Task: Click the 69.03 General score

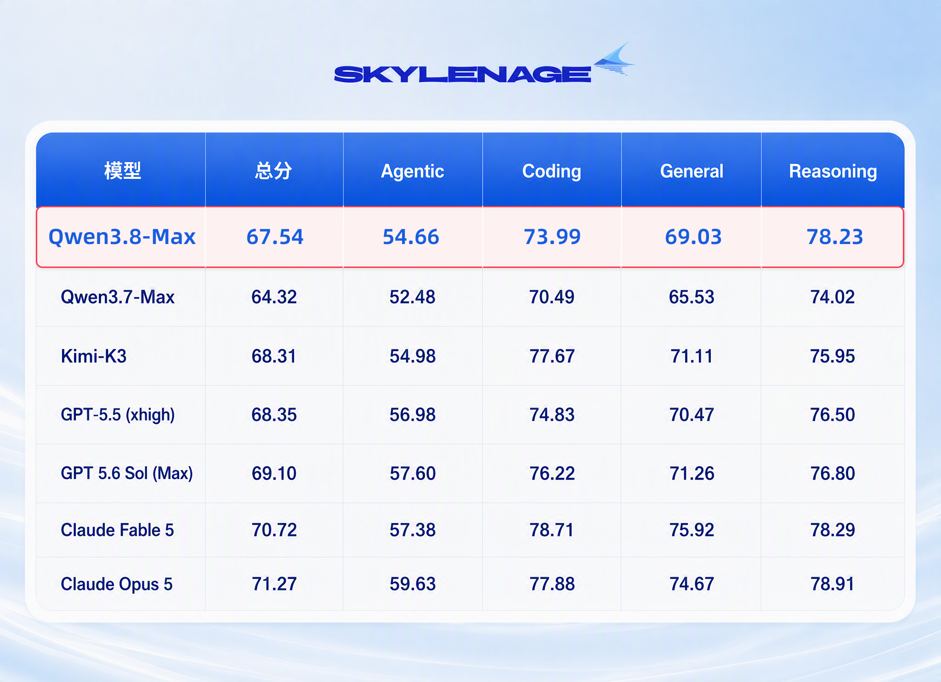Action: pyautogui.click(x=693, y=237)
